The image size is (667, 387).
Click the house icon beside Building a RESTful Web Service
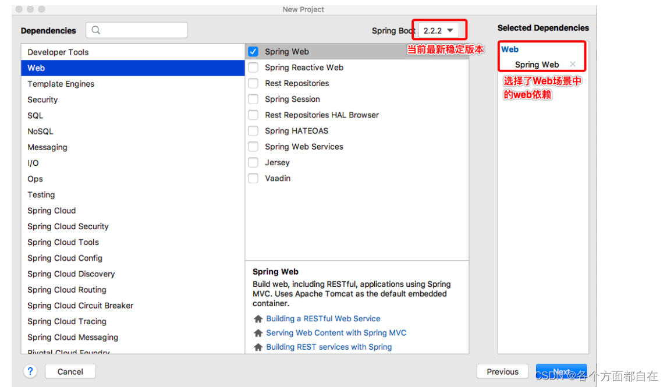[258, 318]
